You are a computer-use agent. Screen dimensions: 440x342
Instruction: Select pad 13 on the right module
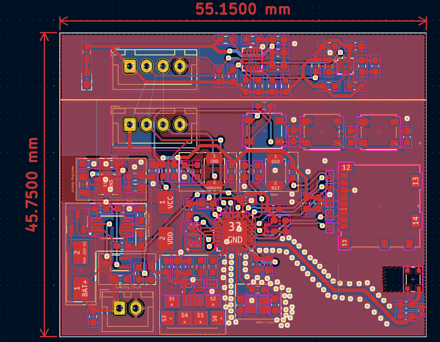(415, 181)
